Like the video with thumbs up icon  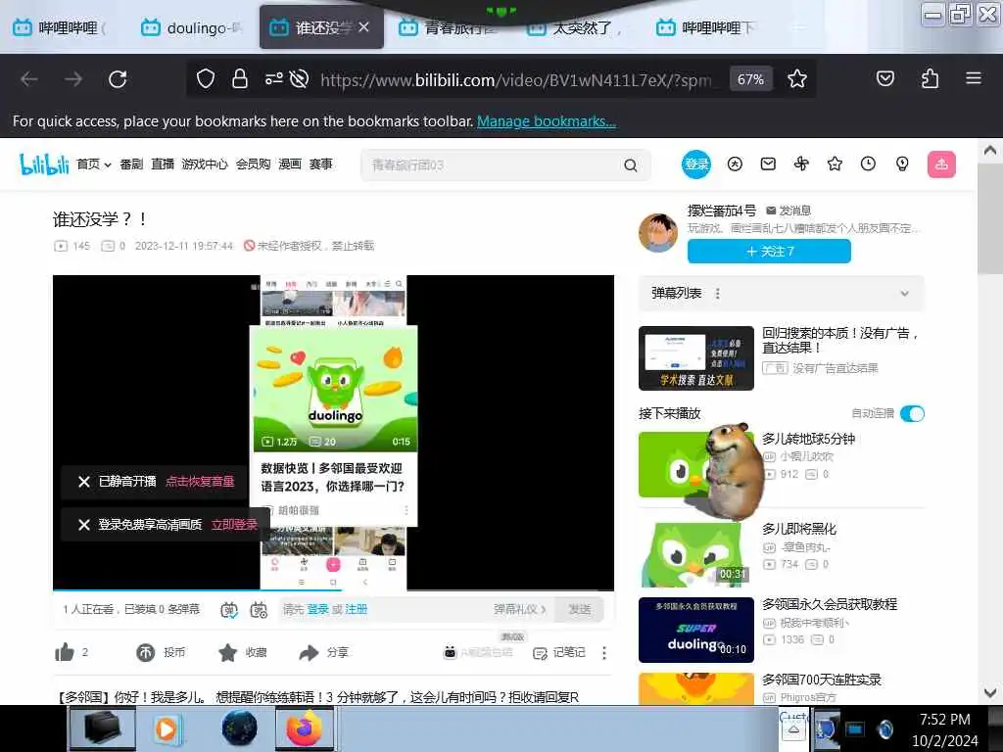click(65, 652)
